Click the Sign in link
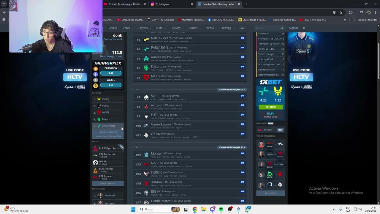 pos(293,28)
